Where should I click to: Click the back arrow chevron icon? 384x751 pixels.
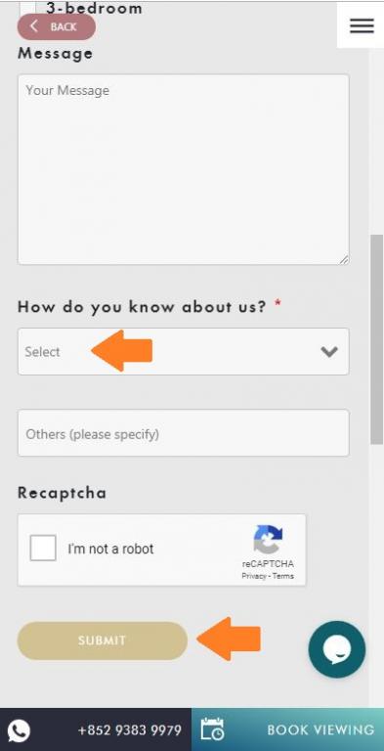(x=33, y=25)
